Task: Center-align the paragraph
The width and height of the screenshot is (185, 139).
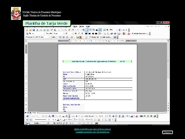Action: pyautogui.click(x=90, y=33)
